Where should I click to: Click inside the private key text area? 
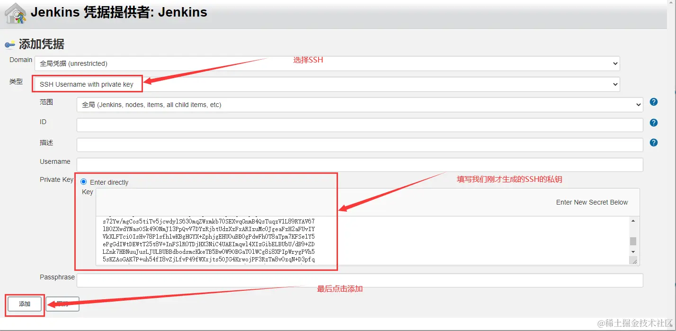363,241
